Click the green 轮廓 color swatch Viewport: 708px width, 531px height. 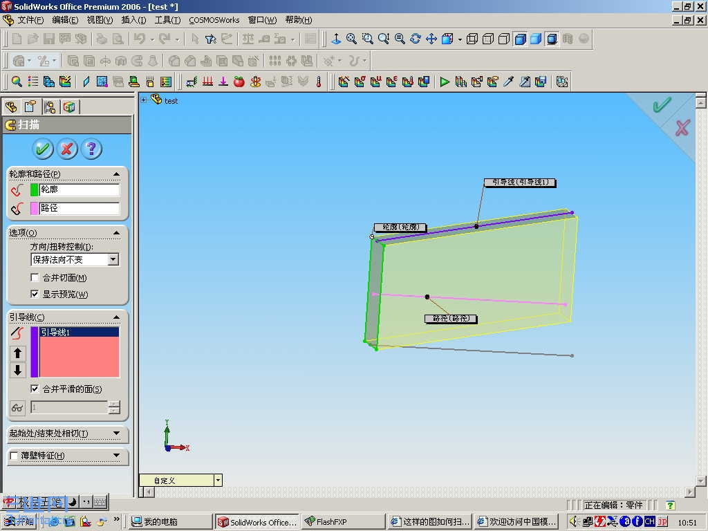coord(35,189)
